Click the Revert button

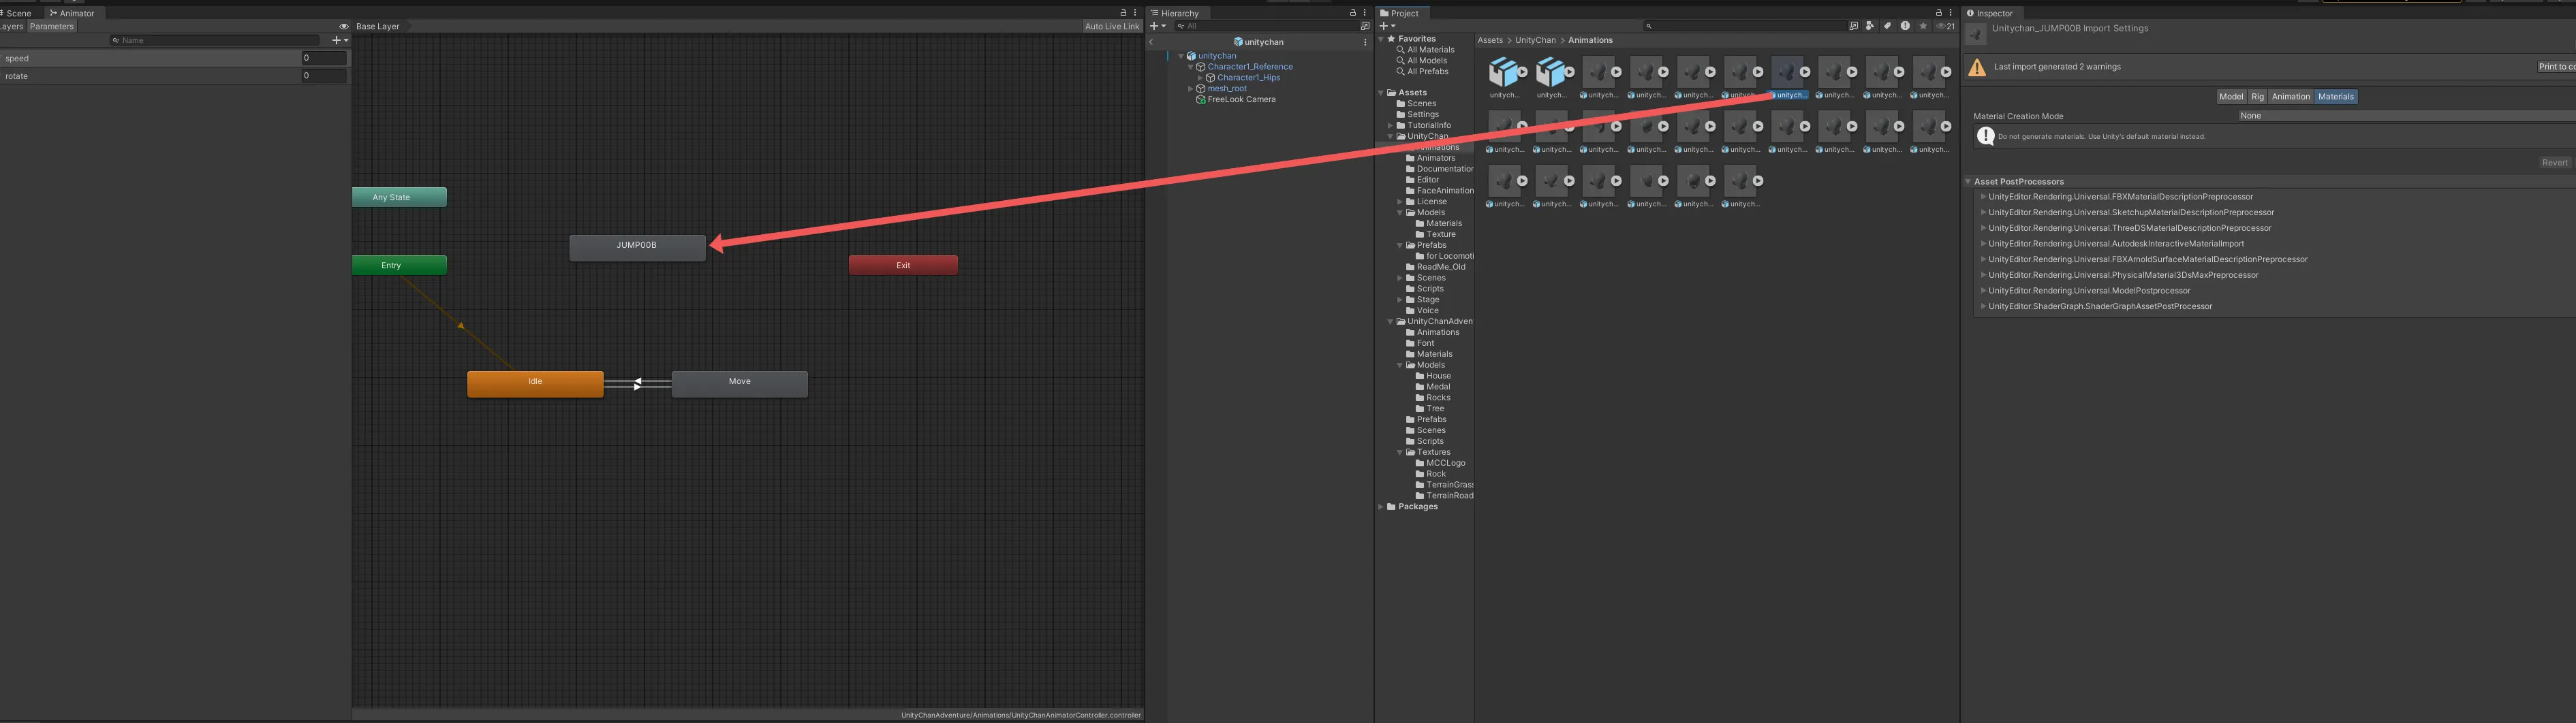(x=2554, y=163)
